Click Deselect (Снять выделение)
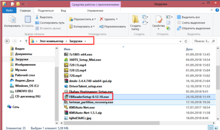 coord(191,23)
